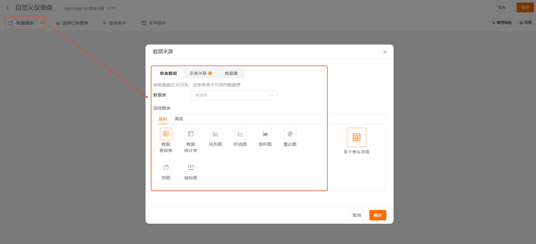
Task: Close the 数据来源 dialog
Action: click(x=385, y=52)
